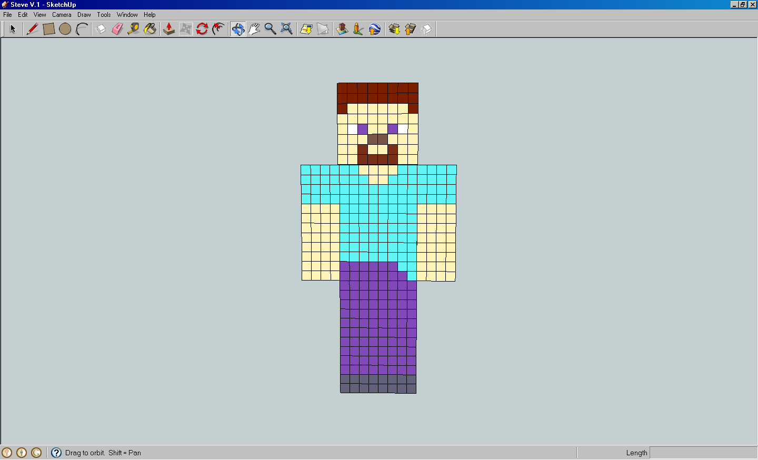Open the Camera menu

coord(62,15)
